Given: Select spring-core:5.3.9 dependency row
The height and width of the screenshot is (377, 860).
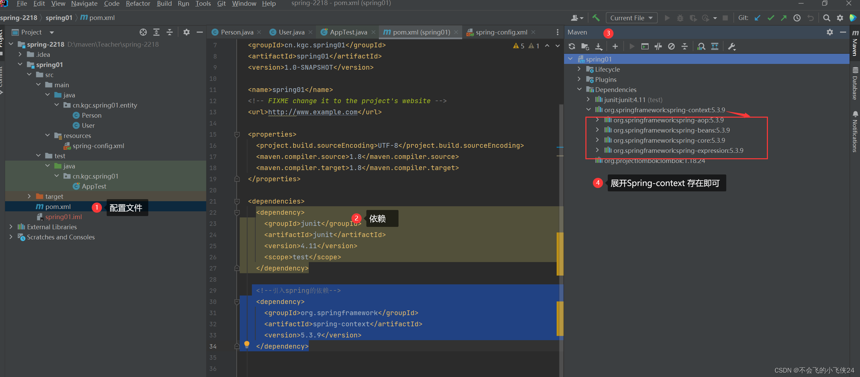Looking at the screenshot, I should [669, 140].
